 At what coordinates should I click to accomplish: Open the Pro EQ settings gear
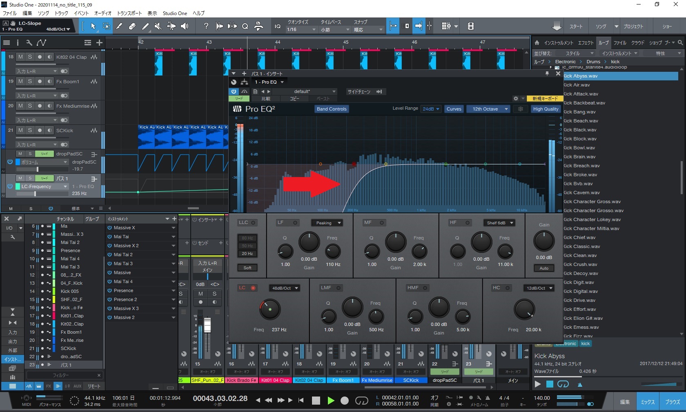tap(516, 98)
